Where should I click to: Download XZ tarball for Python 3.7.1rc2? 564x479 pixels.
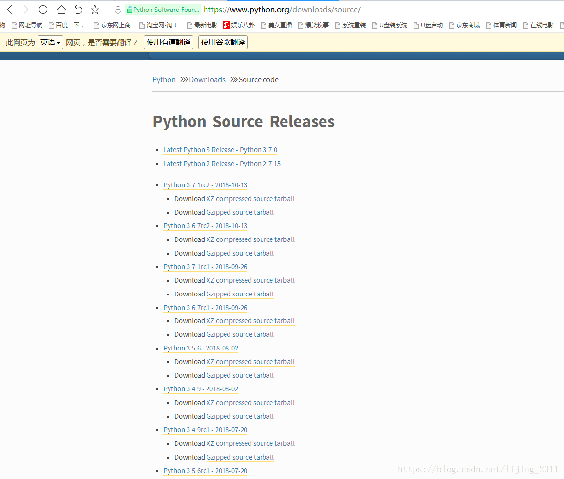coord(250,199)
